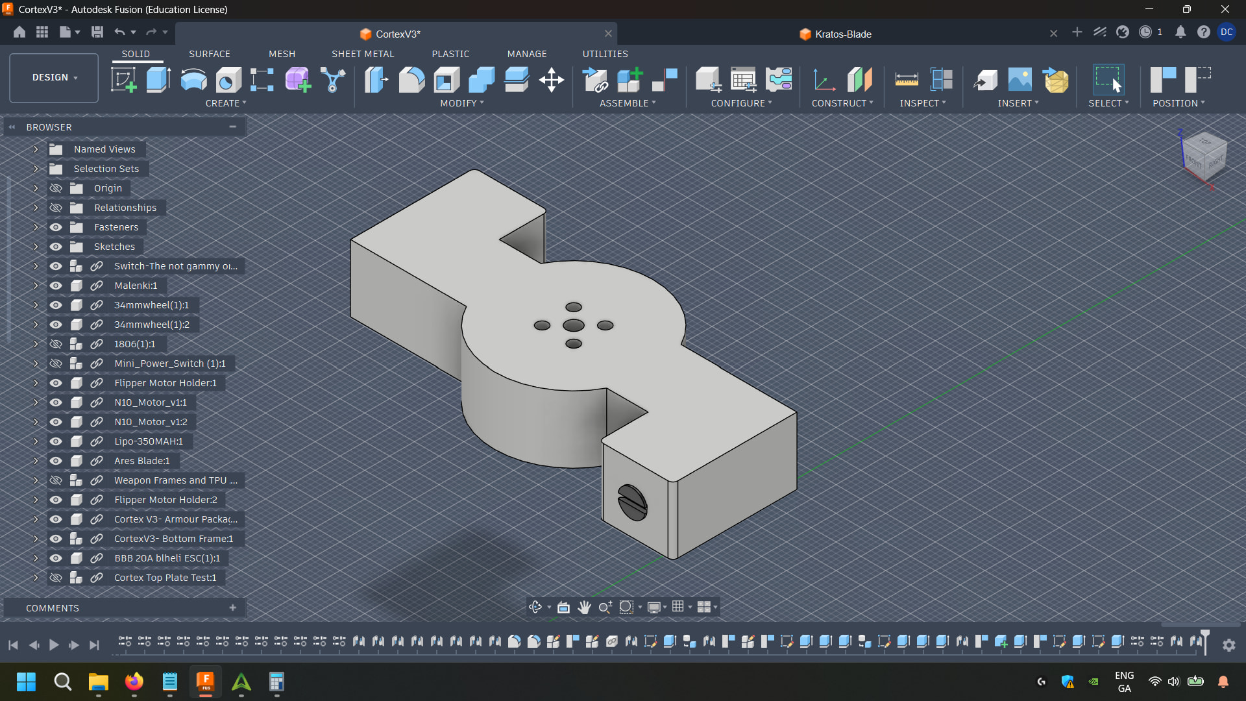The image size is (1246, 701).
Task: Select the Create Sketch tool
Action: (123, 80)
